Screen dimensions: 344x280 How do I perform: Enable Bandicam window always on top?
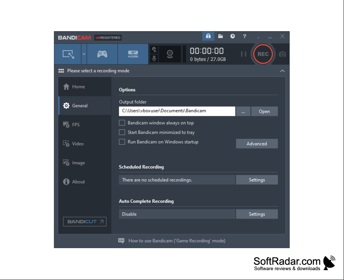(x=122, y=123)
